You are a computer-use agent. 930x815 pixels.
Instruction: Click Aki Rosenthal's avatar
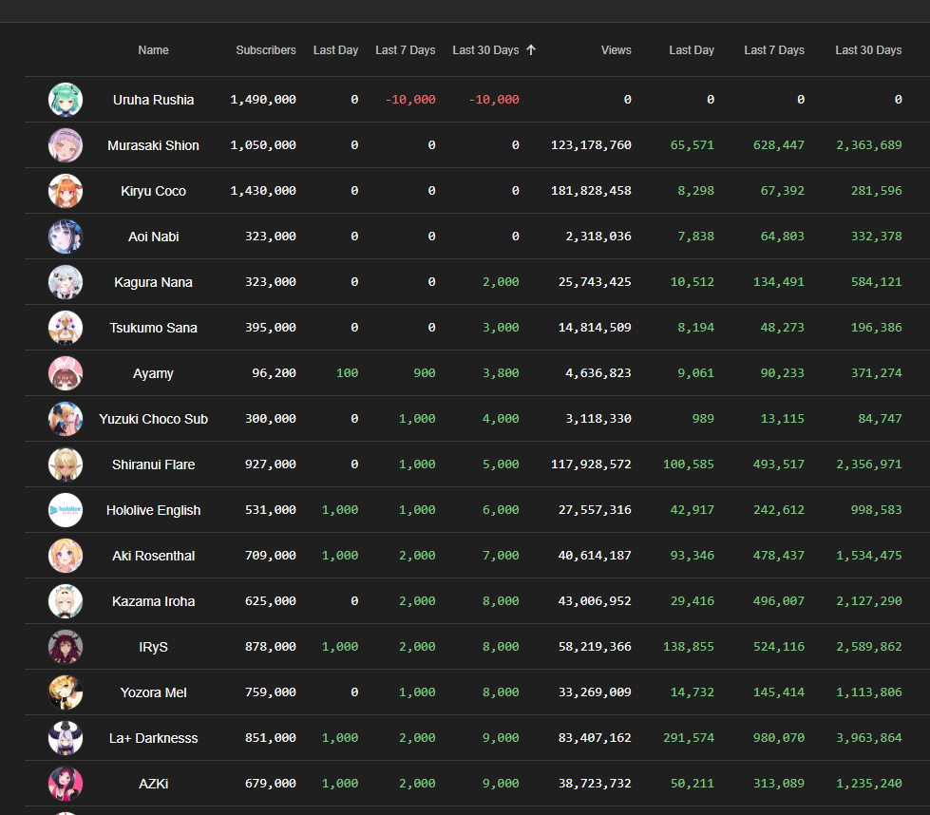click(66, 556)
